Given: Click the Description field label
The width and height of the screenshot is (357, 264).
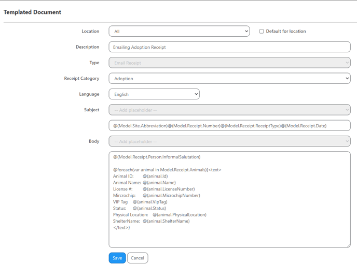Looking at the screenshot, I should click(x=87, y=47).
